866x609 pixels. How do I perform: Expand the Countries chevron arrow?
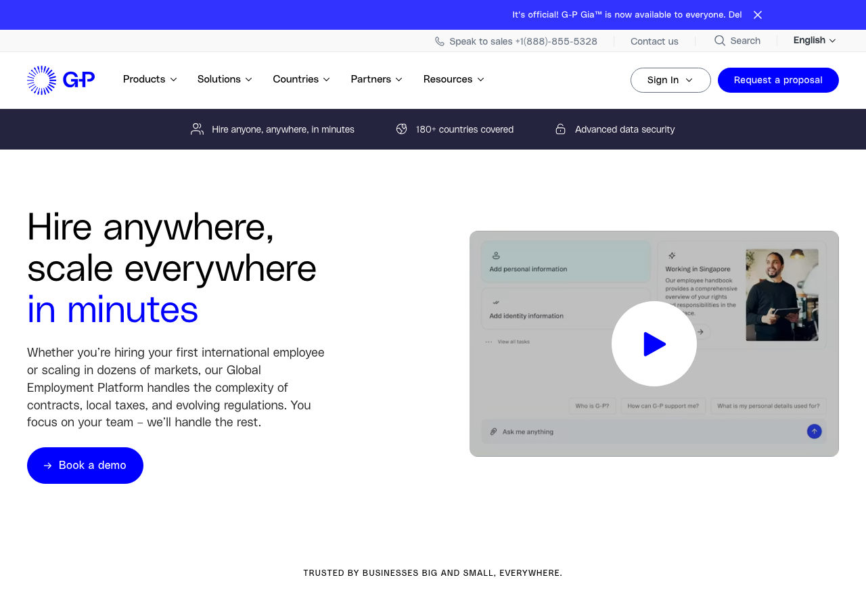click(x=326, y=80)
